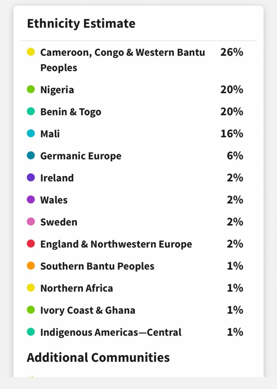Screen dimensions: 277x389
Task: Select the Indigenous Americas—Central label
Action: point(111,332)
